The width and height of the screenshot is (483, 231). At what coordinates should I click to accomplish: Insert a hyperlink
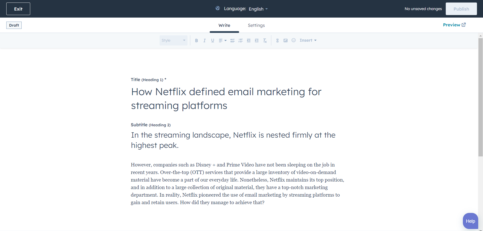277,40
